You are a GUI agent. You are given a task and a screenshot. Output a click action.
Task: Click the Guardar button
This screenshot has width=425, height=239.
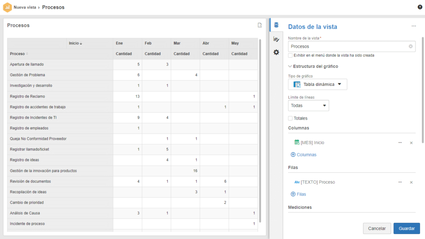tap(406, 228)
